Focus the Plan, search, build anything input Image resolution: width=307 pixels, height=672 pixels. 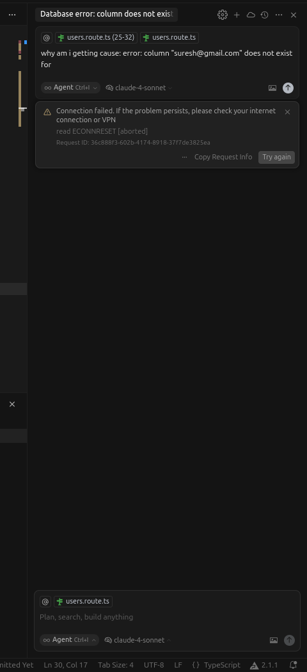[167, 617]
